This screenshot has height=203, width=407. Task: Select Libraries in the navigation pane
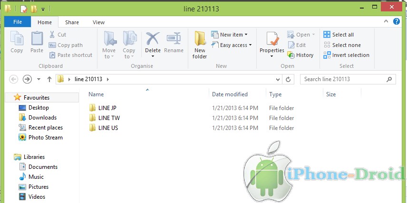coord(29,157)
